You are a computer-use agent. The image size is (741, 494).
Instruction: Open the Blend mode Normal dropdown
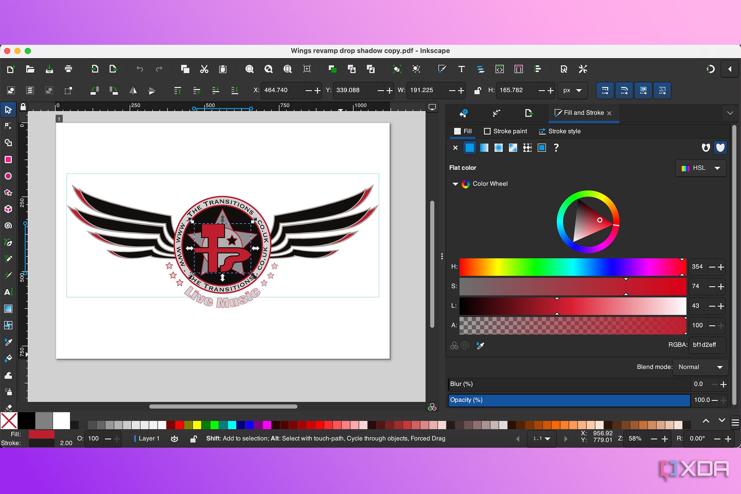pyautogui.click(x=700, y=367)
